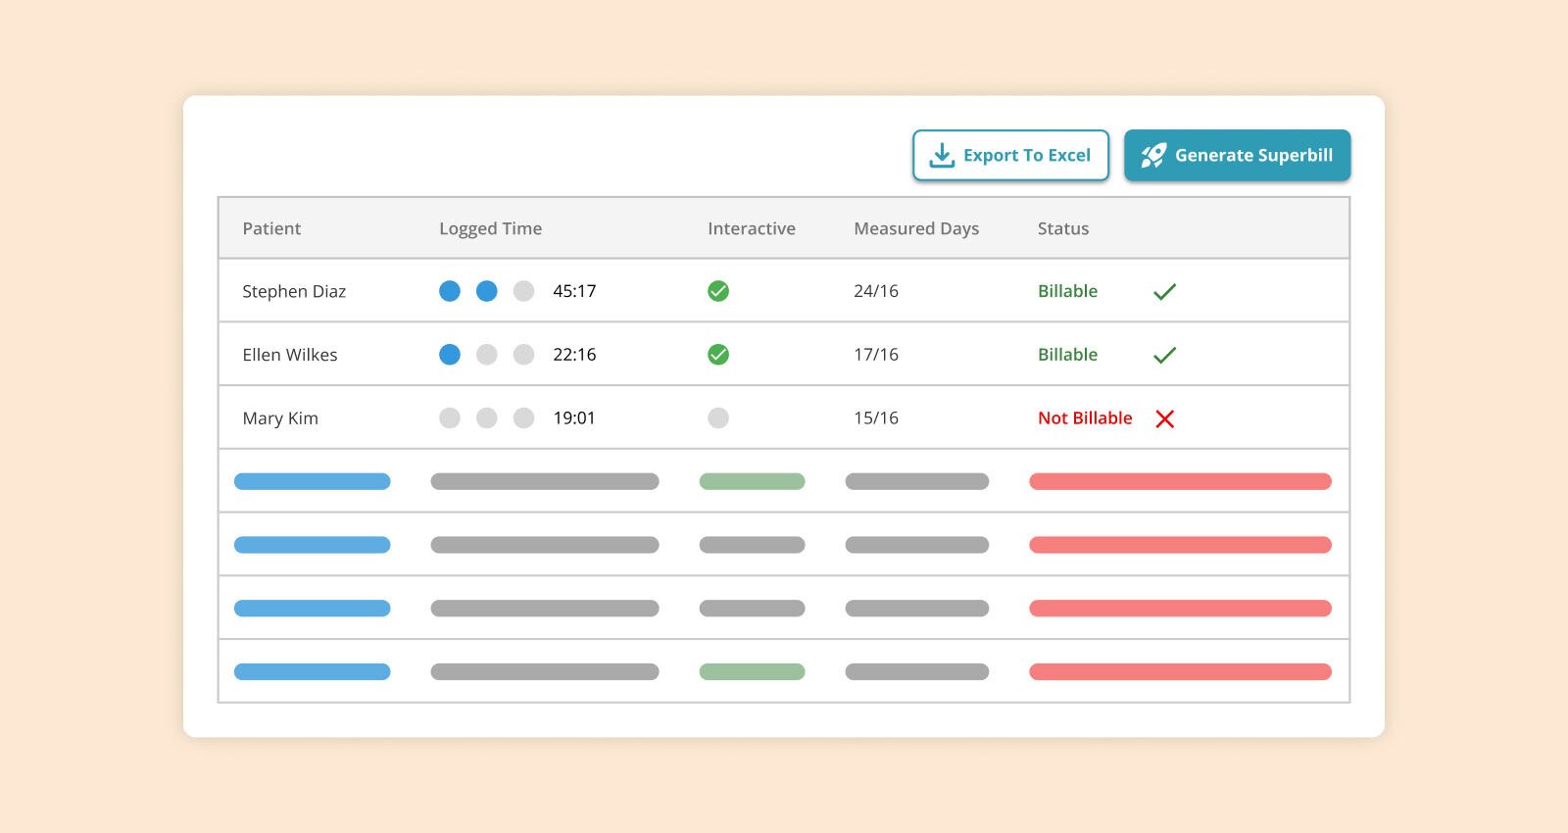Click Ellen Wilkes's blue first time dot
Image resolution: width=1568 pixels, height=833 pixels.
click(450, 355)
